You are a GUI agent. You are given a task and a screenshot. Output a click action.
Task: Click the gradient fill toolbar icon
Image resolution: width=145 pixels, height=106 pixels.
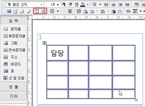click(x=113, y=11)
